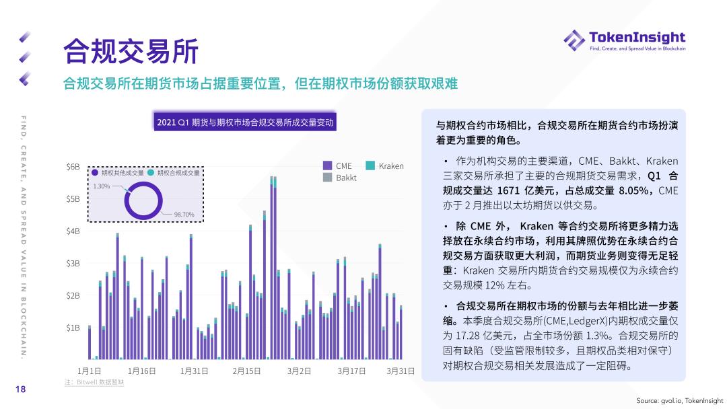Viewport: 727px width, 409px height.
Task: Click the page number 18
Action: pos(20,389)
